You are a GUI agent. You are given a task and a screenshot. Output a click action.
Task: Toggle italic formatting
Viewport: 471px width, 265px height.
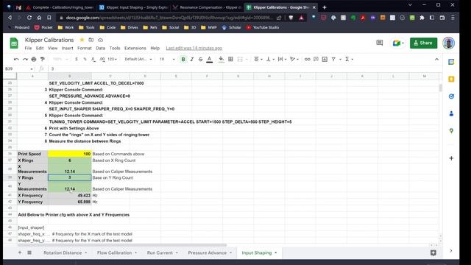[x=191, y=59]
